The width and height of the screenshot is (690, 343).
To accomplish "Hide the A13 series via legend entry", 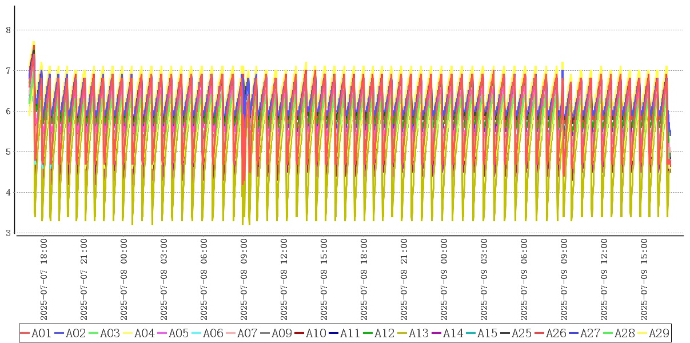I will click(419, 333).
